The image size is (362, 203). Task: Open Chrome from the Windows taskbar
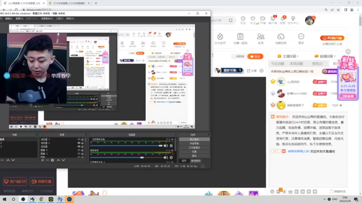(42, 199)
